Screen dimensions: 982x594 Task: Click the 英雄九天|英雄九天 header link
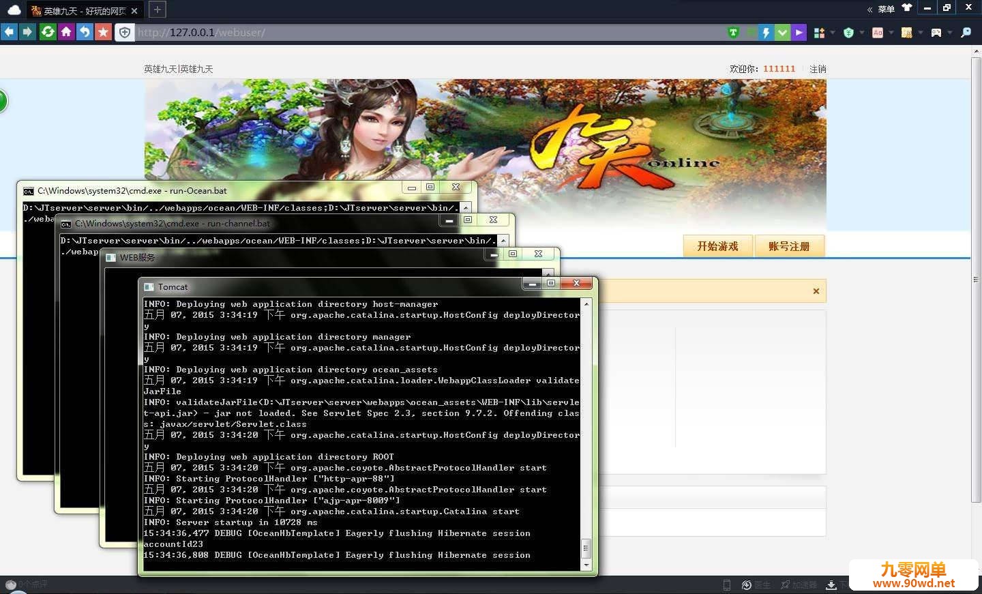178,69
